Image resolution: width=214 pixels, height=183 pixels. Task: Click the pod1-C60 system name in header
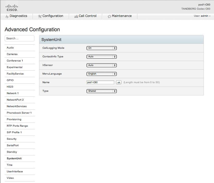[x=204, y=5]
